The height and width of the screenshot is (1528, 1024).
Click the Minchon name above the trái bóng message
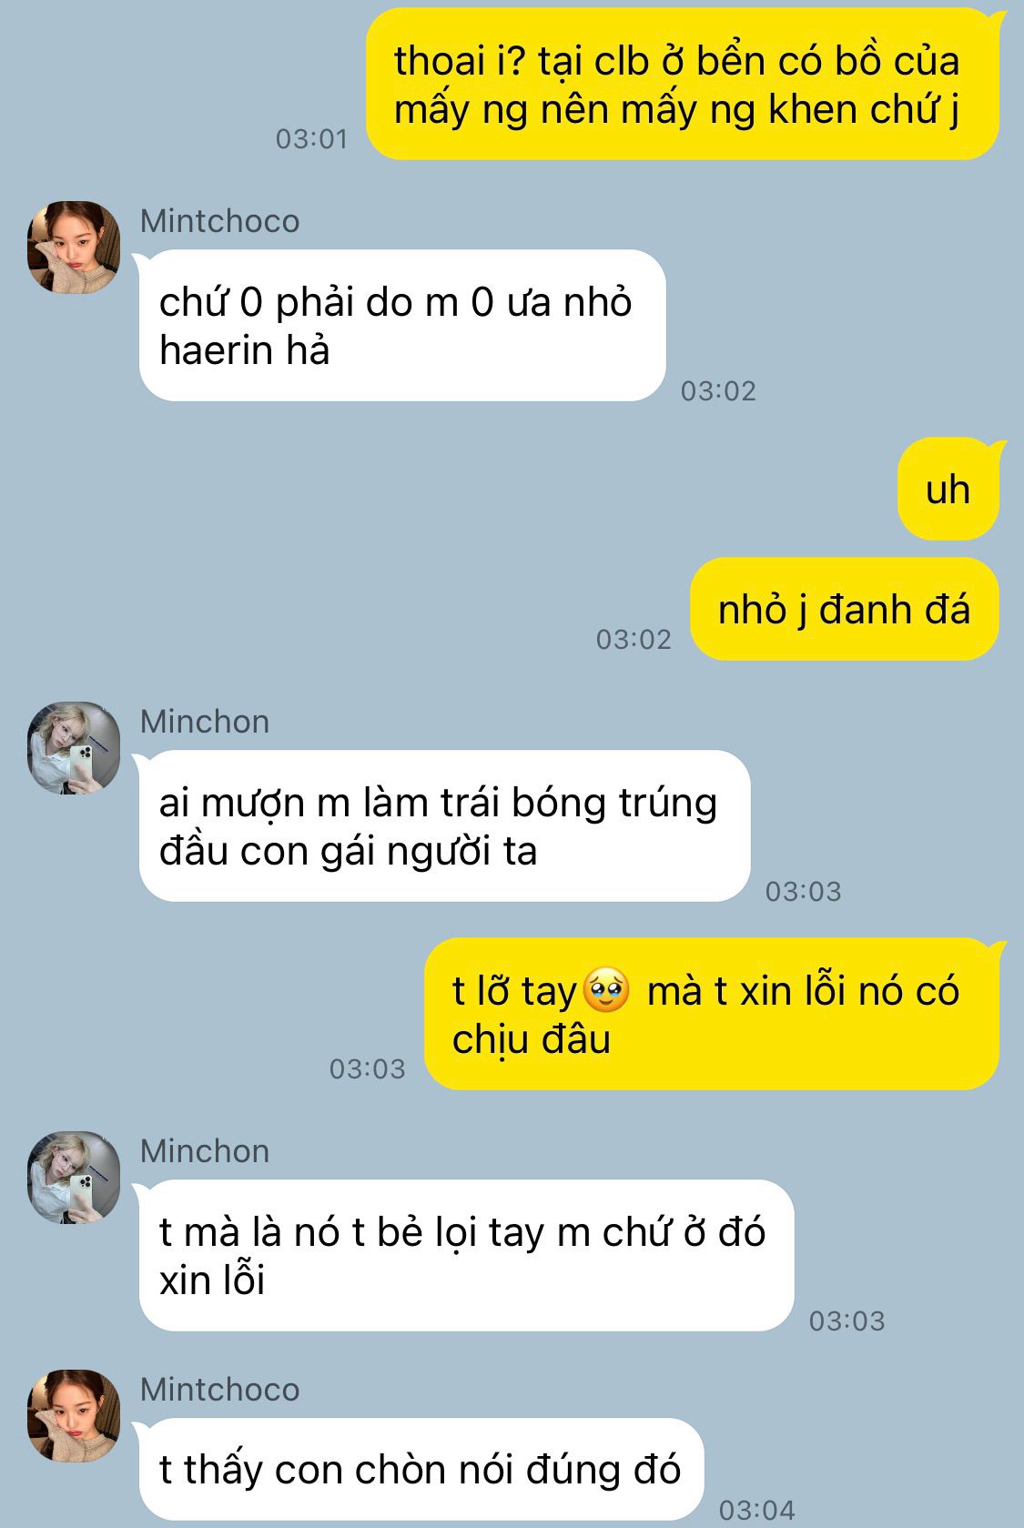pos(205,722)
